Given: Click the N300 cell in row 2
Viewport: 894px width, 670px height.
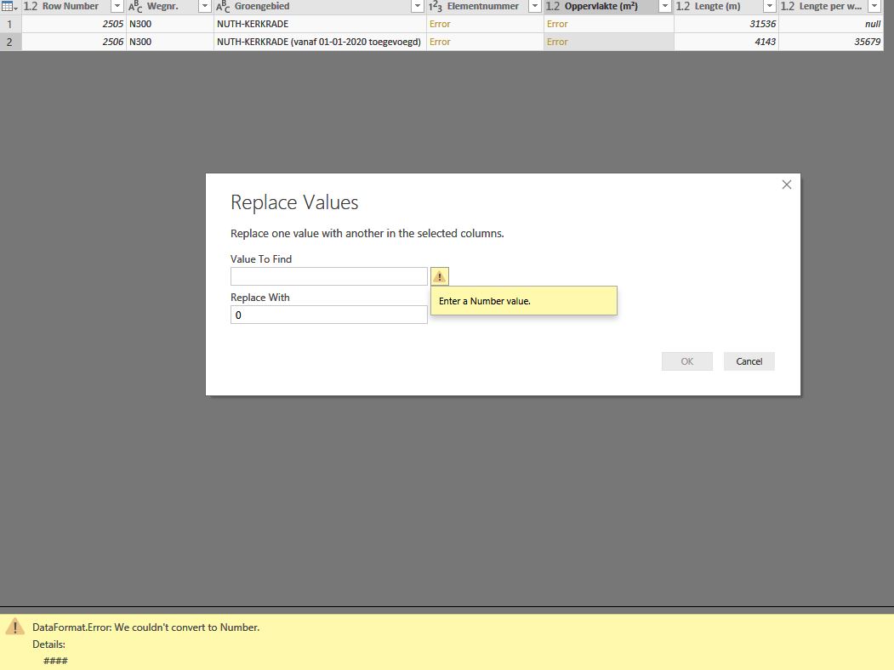Looking at the screenshot, I should [170, 42].
